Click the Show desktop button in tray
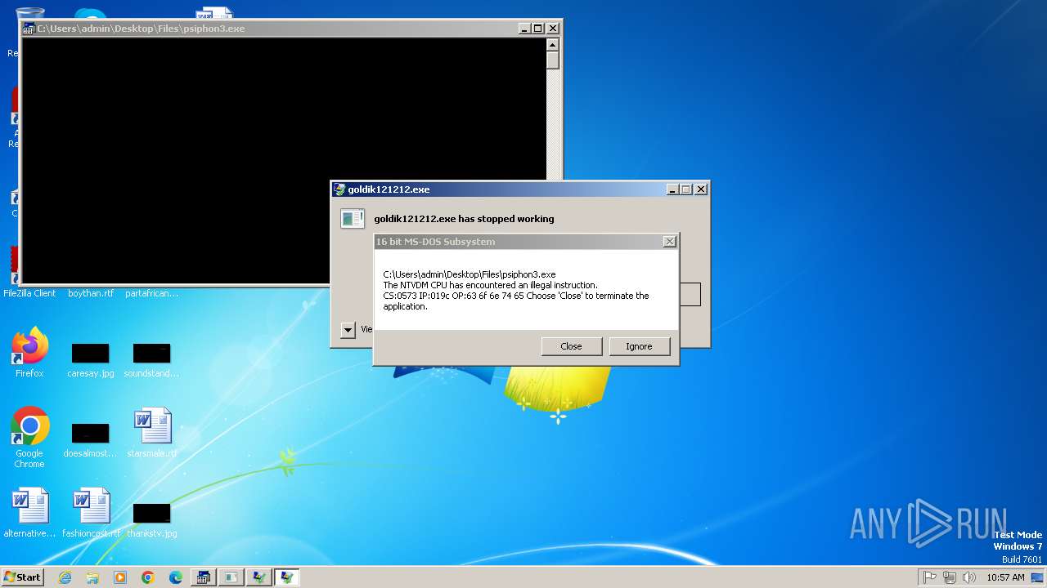 click(1037, 577)
